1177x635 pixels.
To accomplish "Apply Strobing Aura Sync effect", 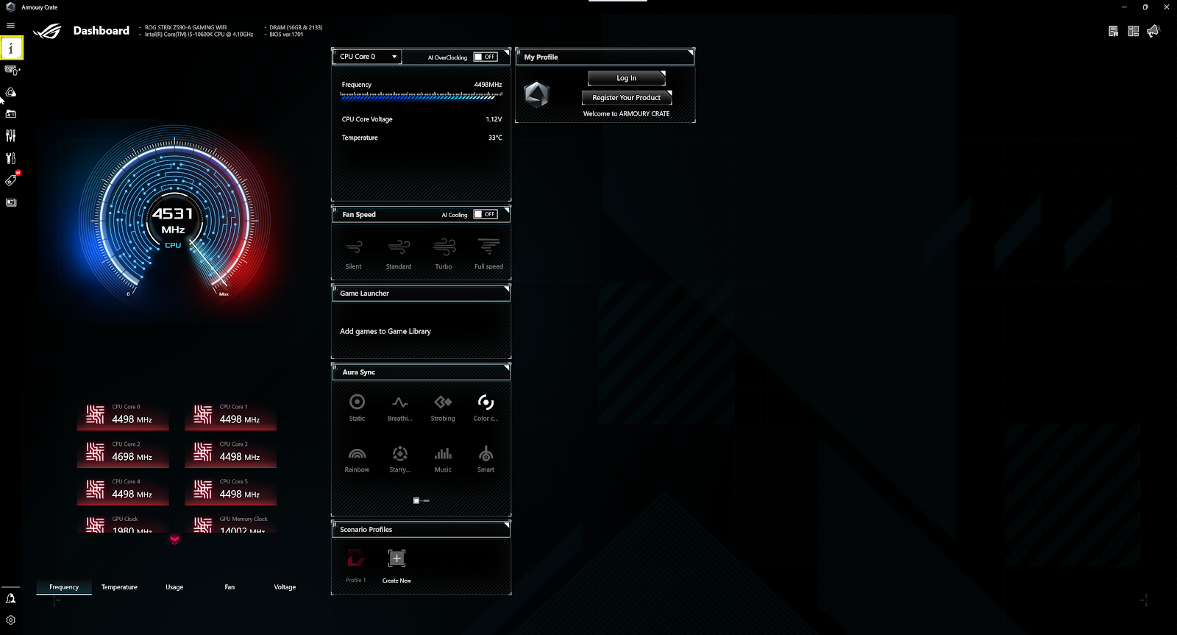I will point(443,407).
